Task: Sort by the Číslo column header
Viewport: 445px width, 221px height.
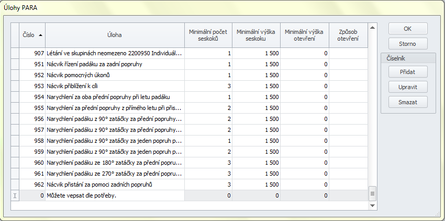Action: point(32,35)
